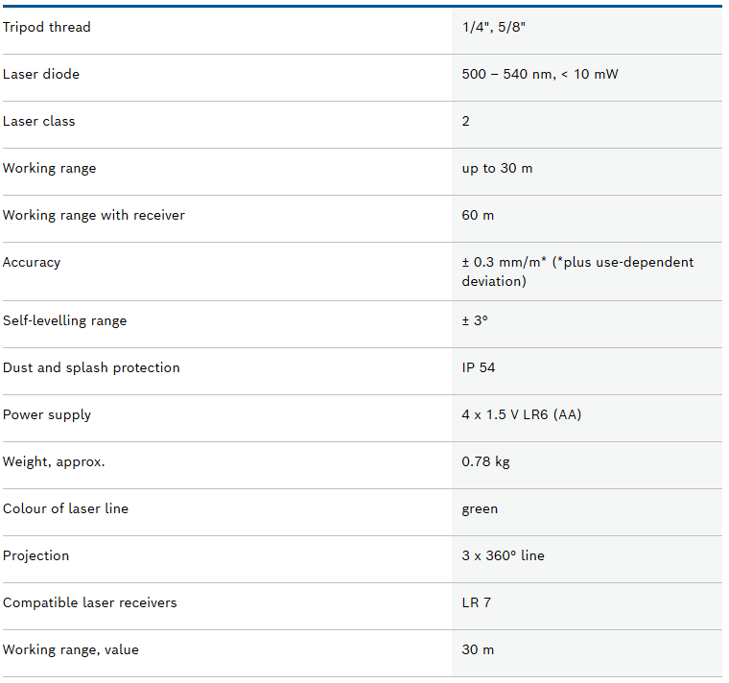
Task: Select the "60 m" receiver range value
Action: tap(478, 216)
